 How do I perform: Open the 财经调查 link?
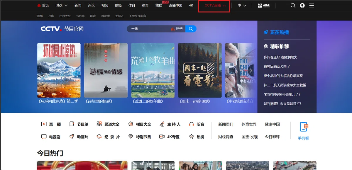(226, 137)
